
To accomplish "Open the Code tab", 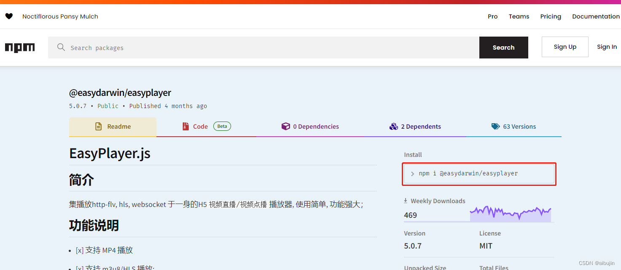I will [x=206, y=127].
